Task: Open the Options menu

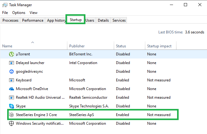Action: 19,13
